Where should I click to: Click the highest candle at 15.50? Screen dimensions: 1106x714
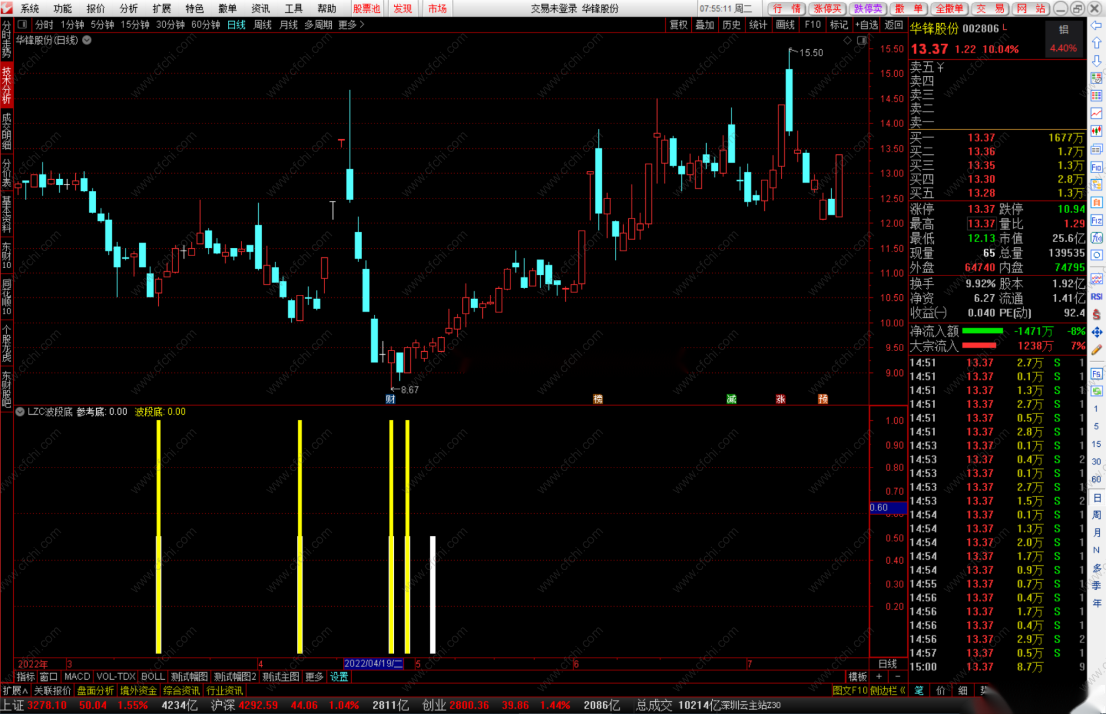click(x=789, y=100)
